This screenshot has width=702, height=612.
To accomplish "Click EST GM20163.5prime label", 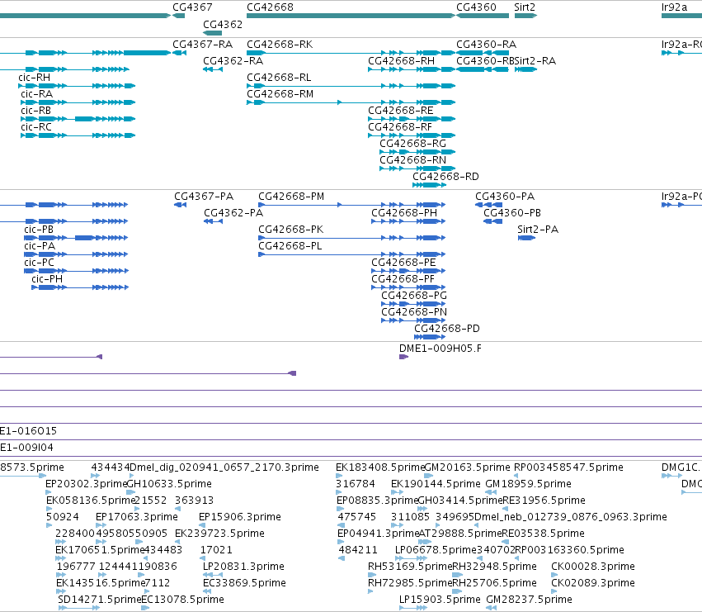I will point(467,468).
